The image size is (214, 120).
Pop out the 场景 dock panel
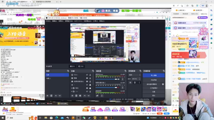pos(68,71)
